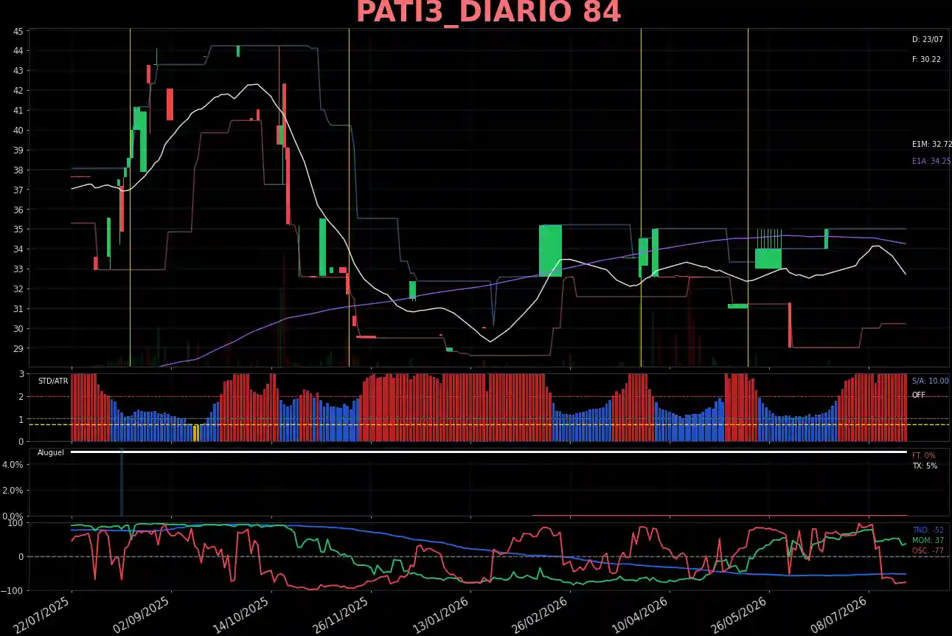Click the price axis label 45
This screenshot has height=636, width=952.
[x=18, y=31]
